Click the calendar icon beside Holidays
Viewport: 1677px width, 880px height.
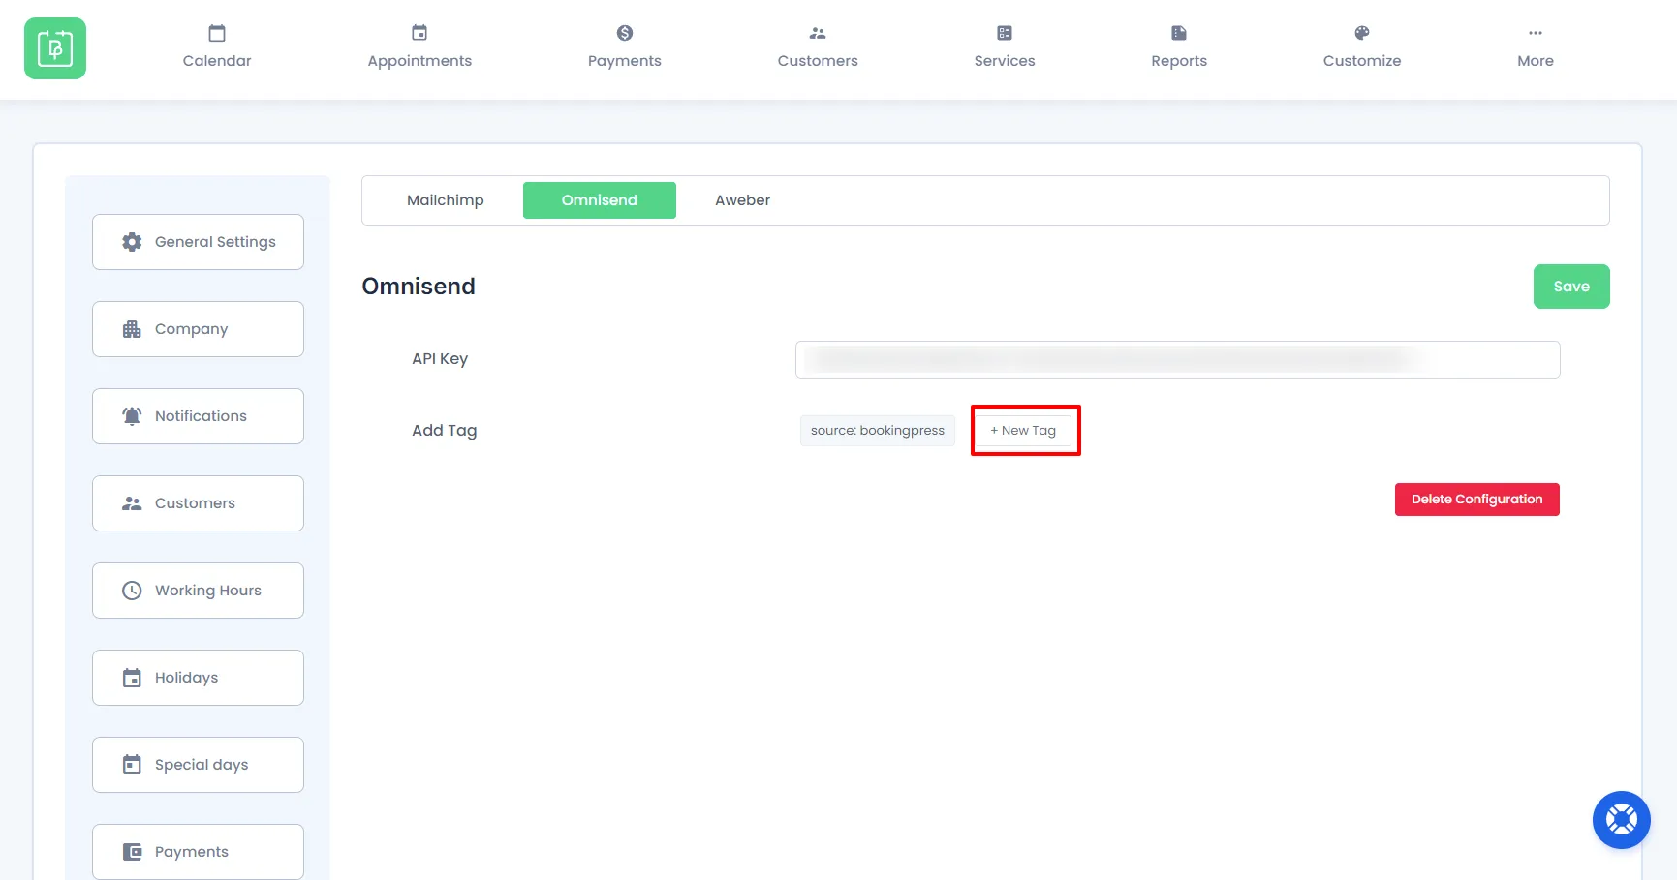coord(132,678)
